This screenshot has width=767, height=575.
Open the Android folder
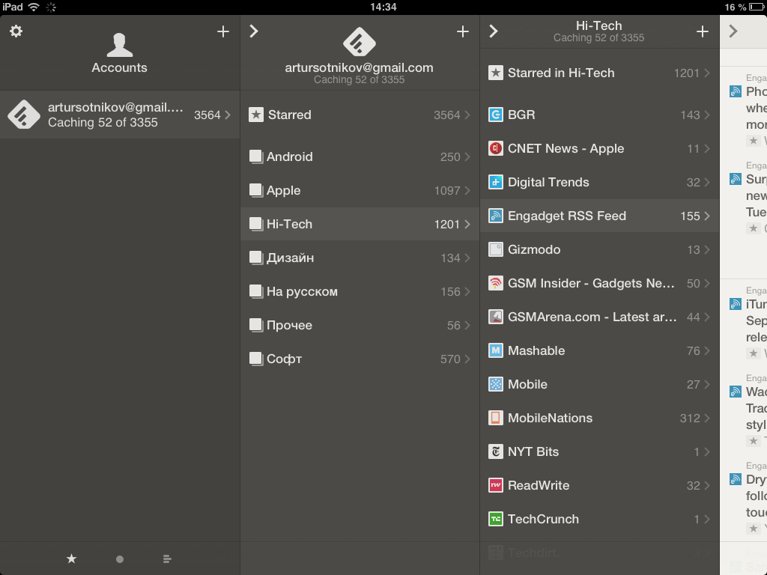[360, 156]
